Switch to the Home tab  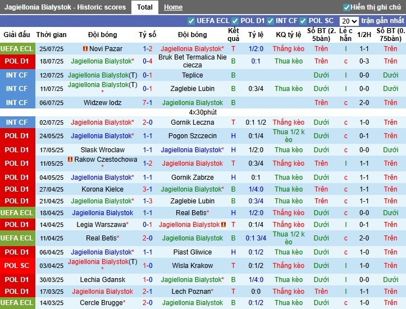coord(173,7)
